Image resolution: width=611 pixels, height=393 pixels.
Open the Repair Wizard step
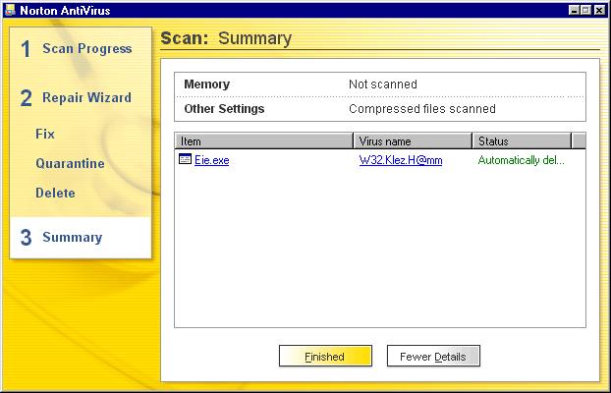pos(85,98)
